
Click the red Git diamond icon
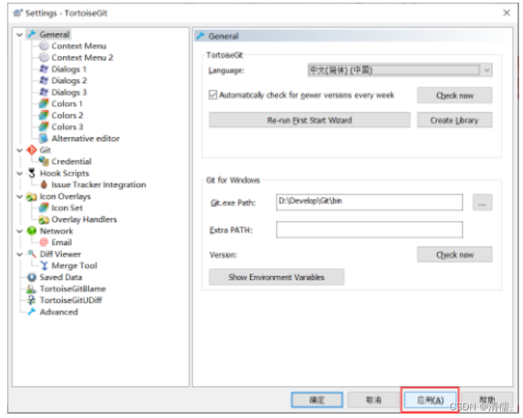pyautogui.click(x=32, y=150)
